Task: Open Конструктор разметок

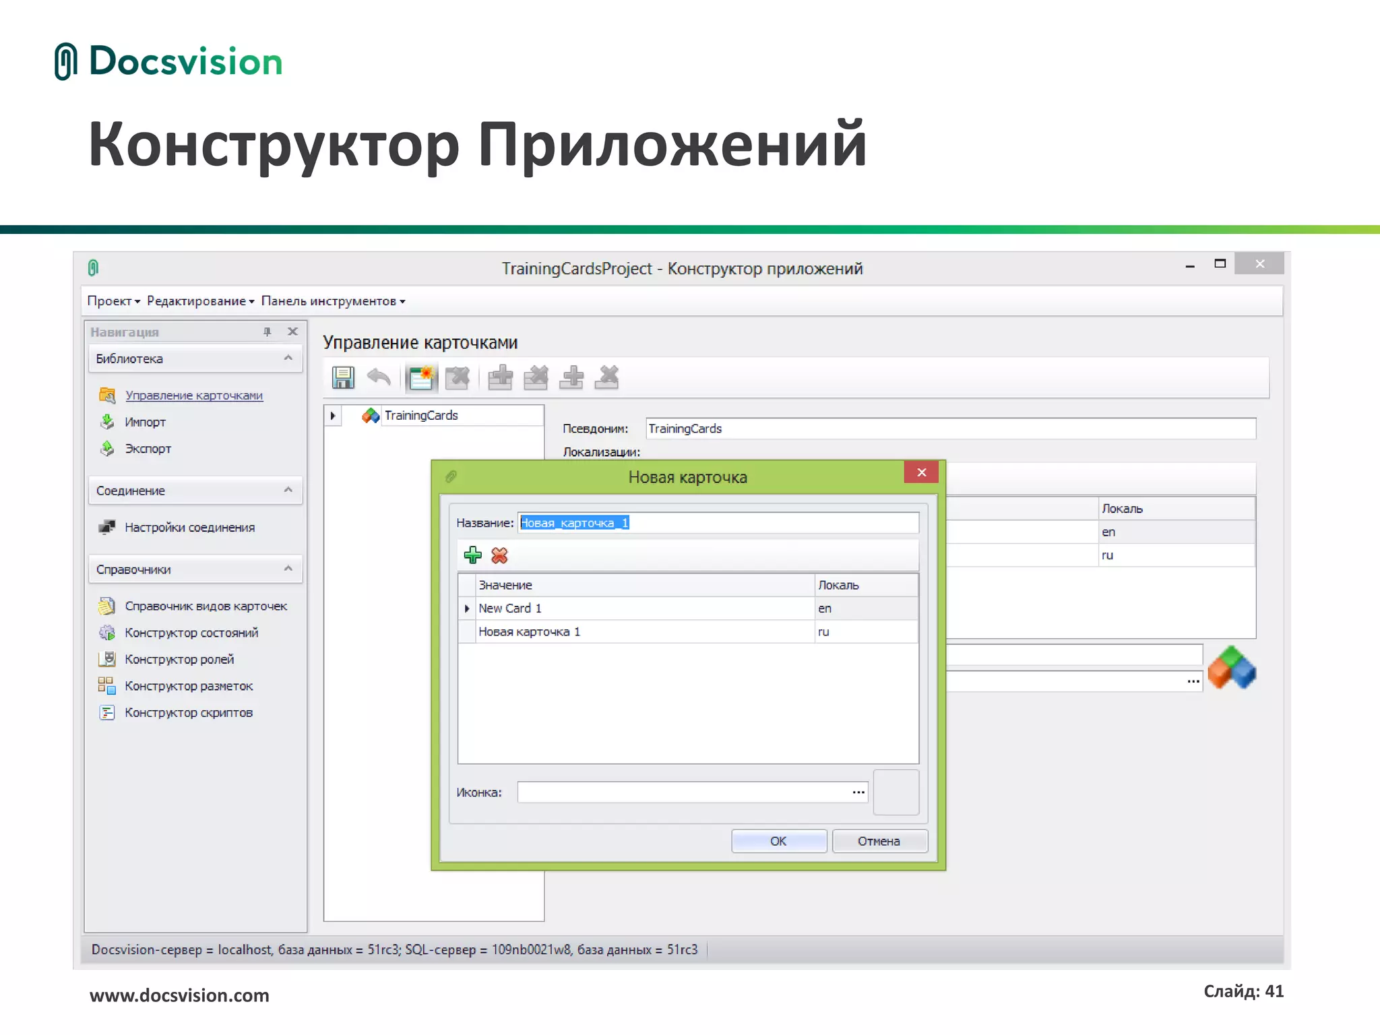Action: [x=189, y=686]
